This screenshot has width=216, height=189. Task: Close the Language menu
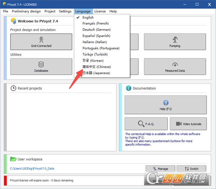coord(83,11)
